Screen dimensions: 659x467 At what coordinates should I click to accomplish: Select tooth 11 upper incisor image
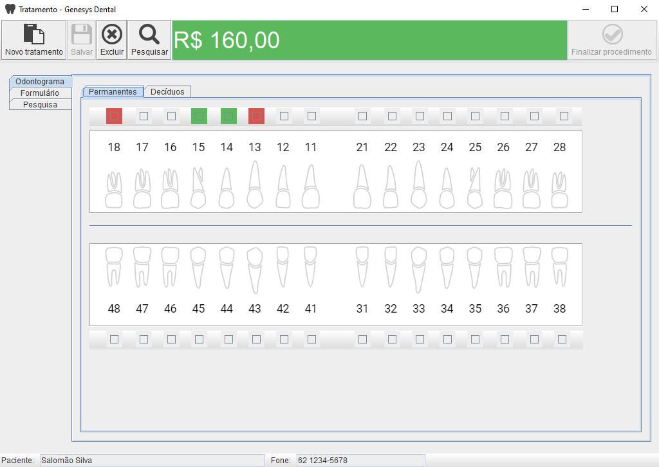point(311,186)
